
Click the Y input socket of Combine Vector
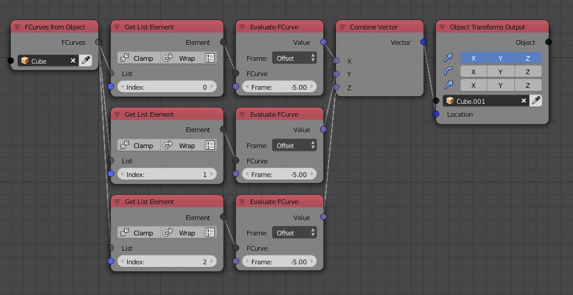pyautogui.click(x=336, y=74)
